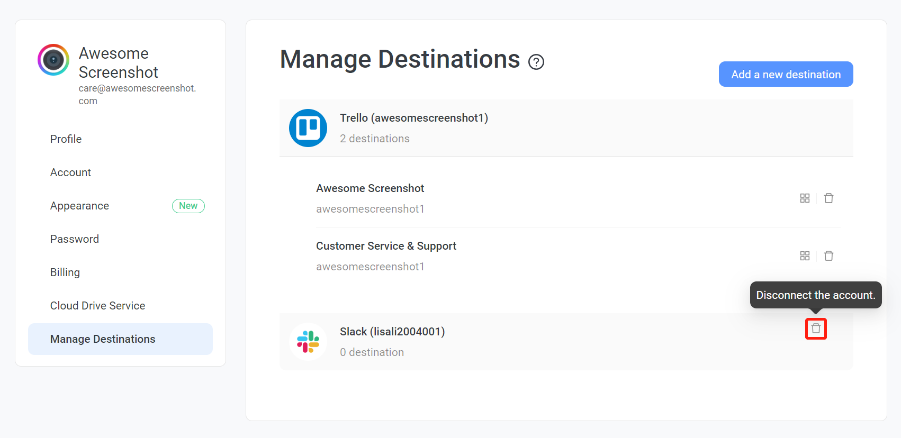The height and width of the screenshot is (438, 901).
Task: Select Manage Destinations in the sidebar
Action: (120, 339)
